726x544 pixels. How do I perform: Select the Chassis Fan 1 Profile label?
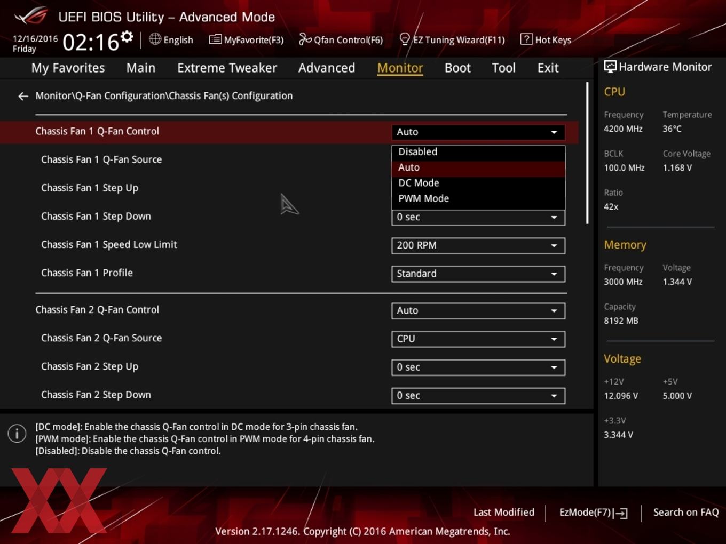[87, 273]
